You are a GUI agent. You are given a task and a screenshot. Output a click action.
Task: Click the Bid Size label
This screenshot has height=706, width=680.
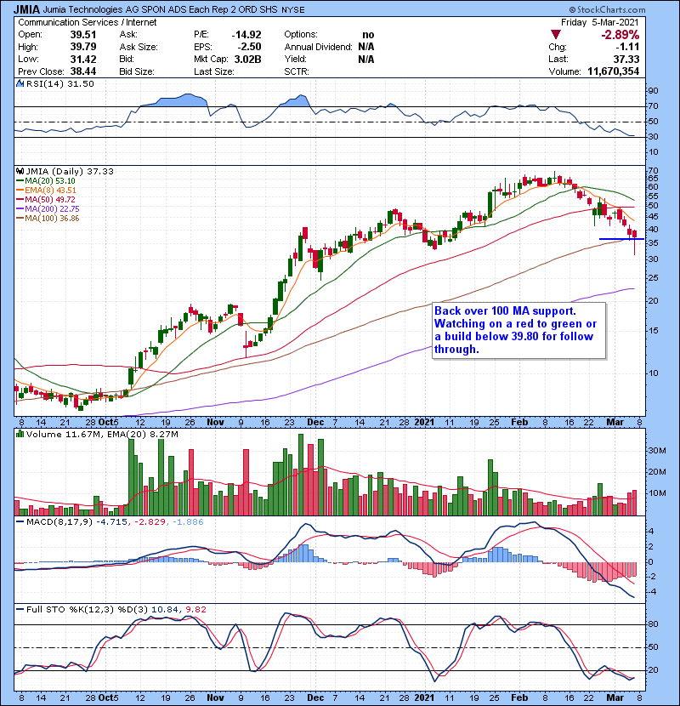(137, 71)
